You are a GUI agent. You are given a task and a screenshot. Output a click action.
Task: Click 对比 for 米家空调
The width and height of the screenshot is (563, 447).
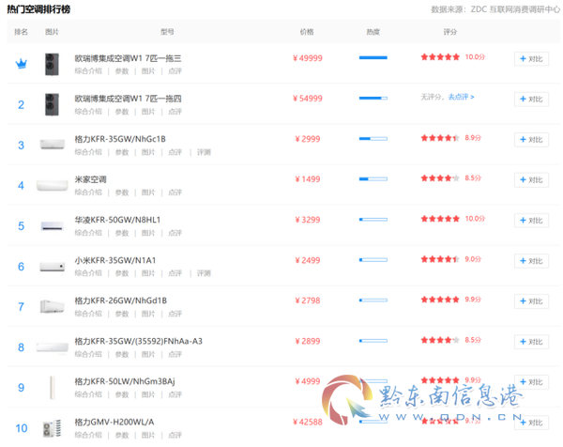531,179
